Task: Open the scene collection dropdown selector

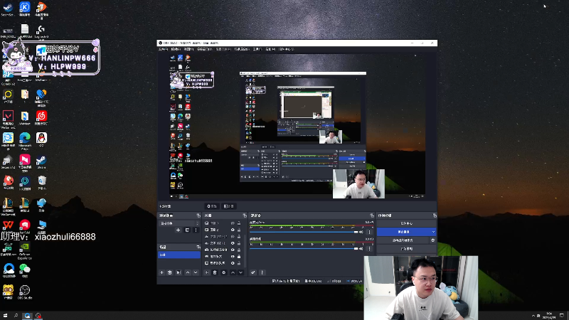Action: 179,223
